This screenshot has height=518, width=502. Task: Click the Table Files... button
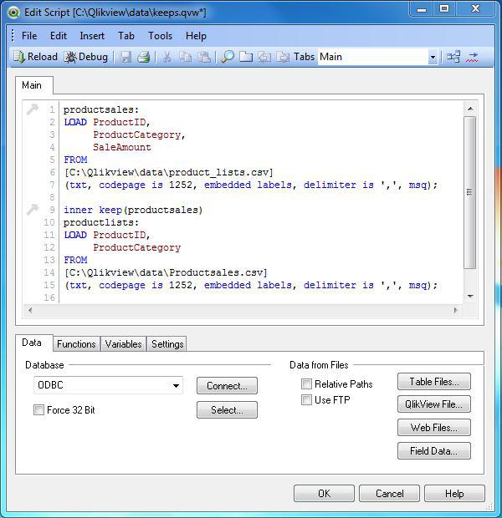point(434,382)
